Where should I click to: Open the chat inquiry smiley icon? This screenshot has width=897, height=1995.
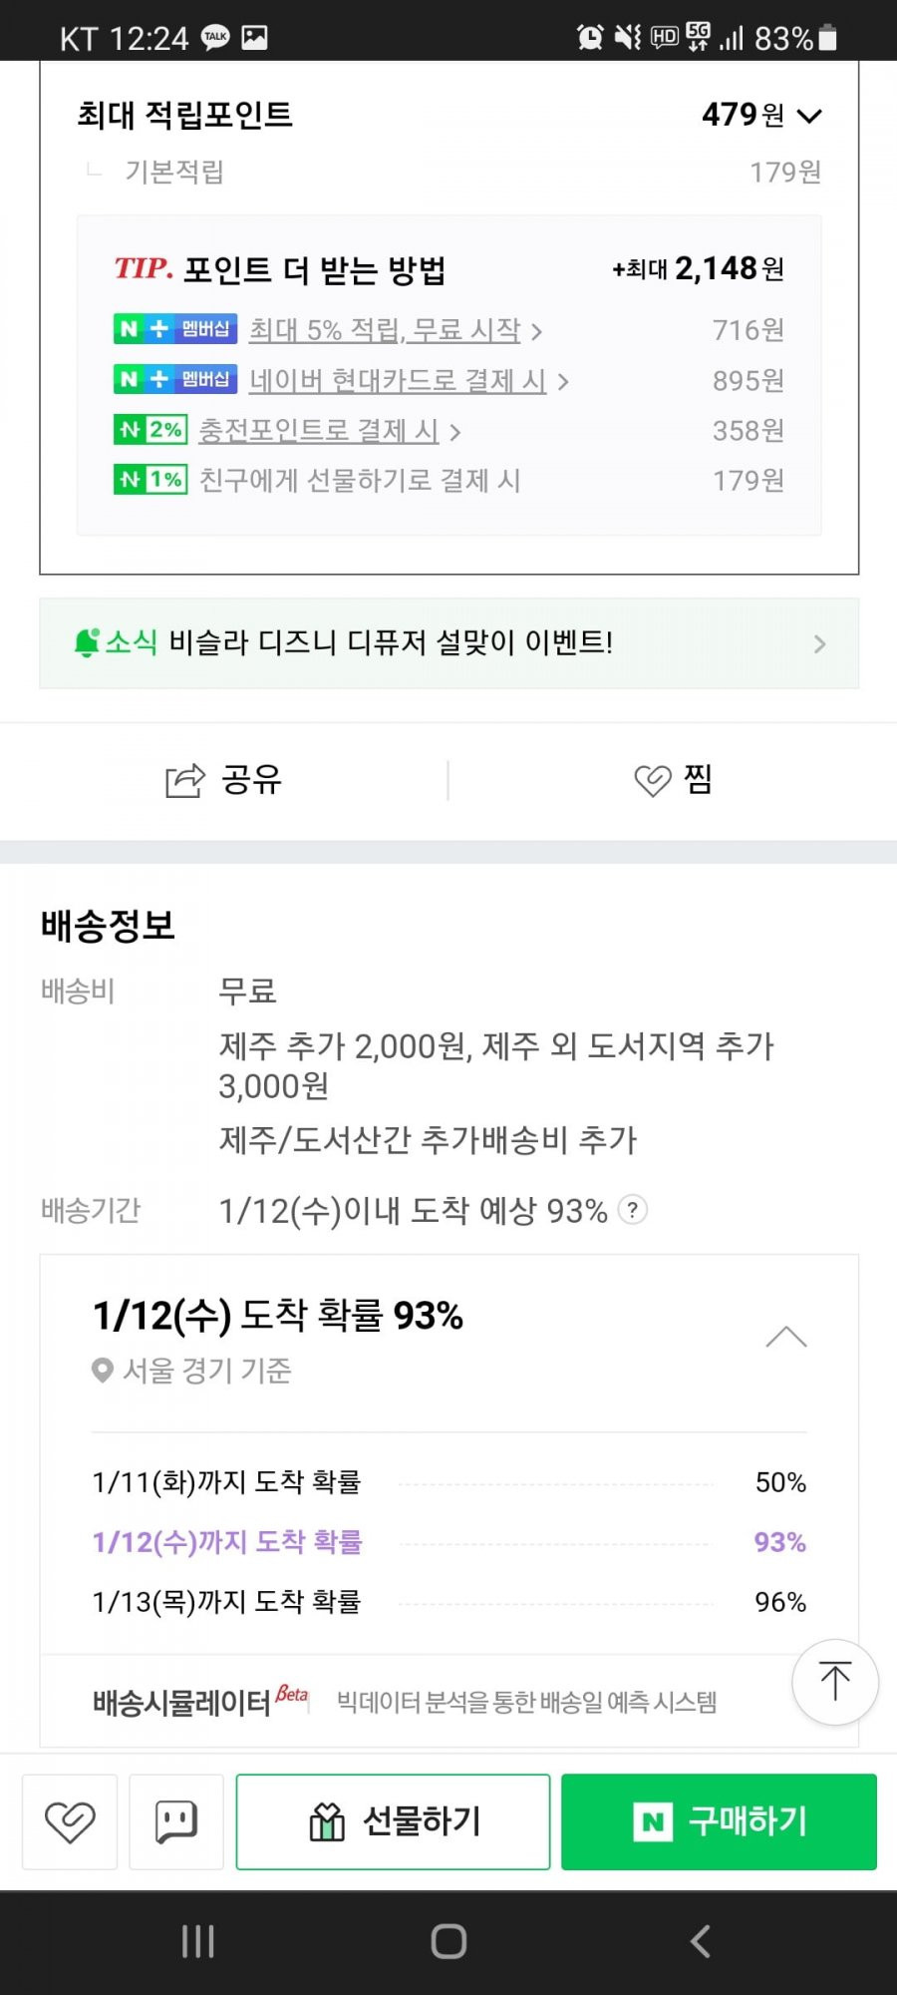pyautogui.click(x=176, y=1821)
